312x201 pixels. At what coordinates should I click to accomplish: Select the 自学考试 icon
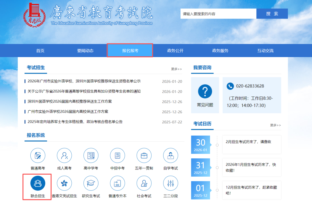tap(171, 156)
